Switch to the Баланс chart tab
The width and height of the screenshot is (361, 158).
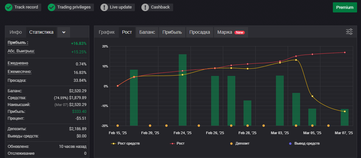tap(147, 32)
